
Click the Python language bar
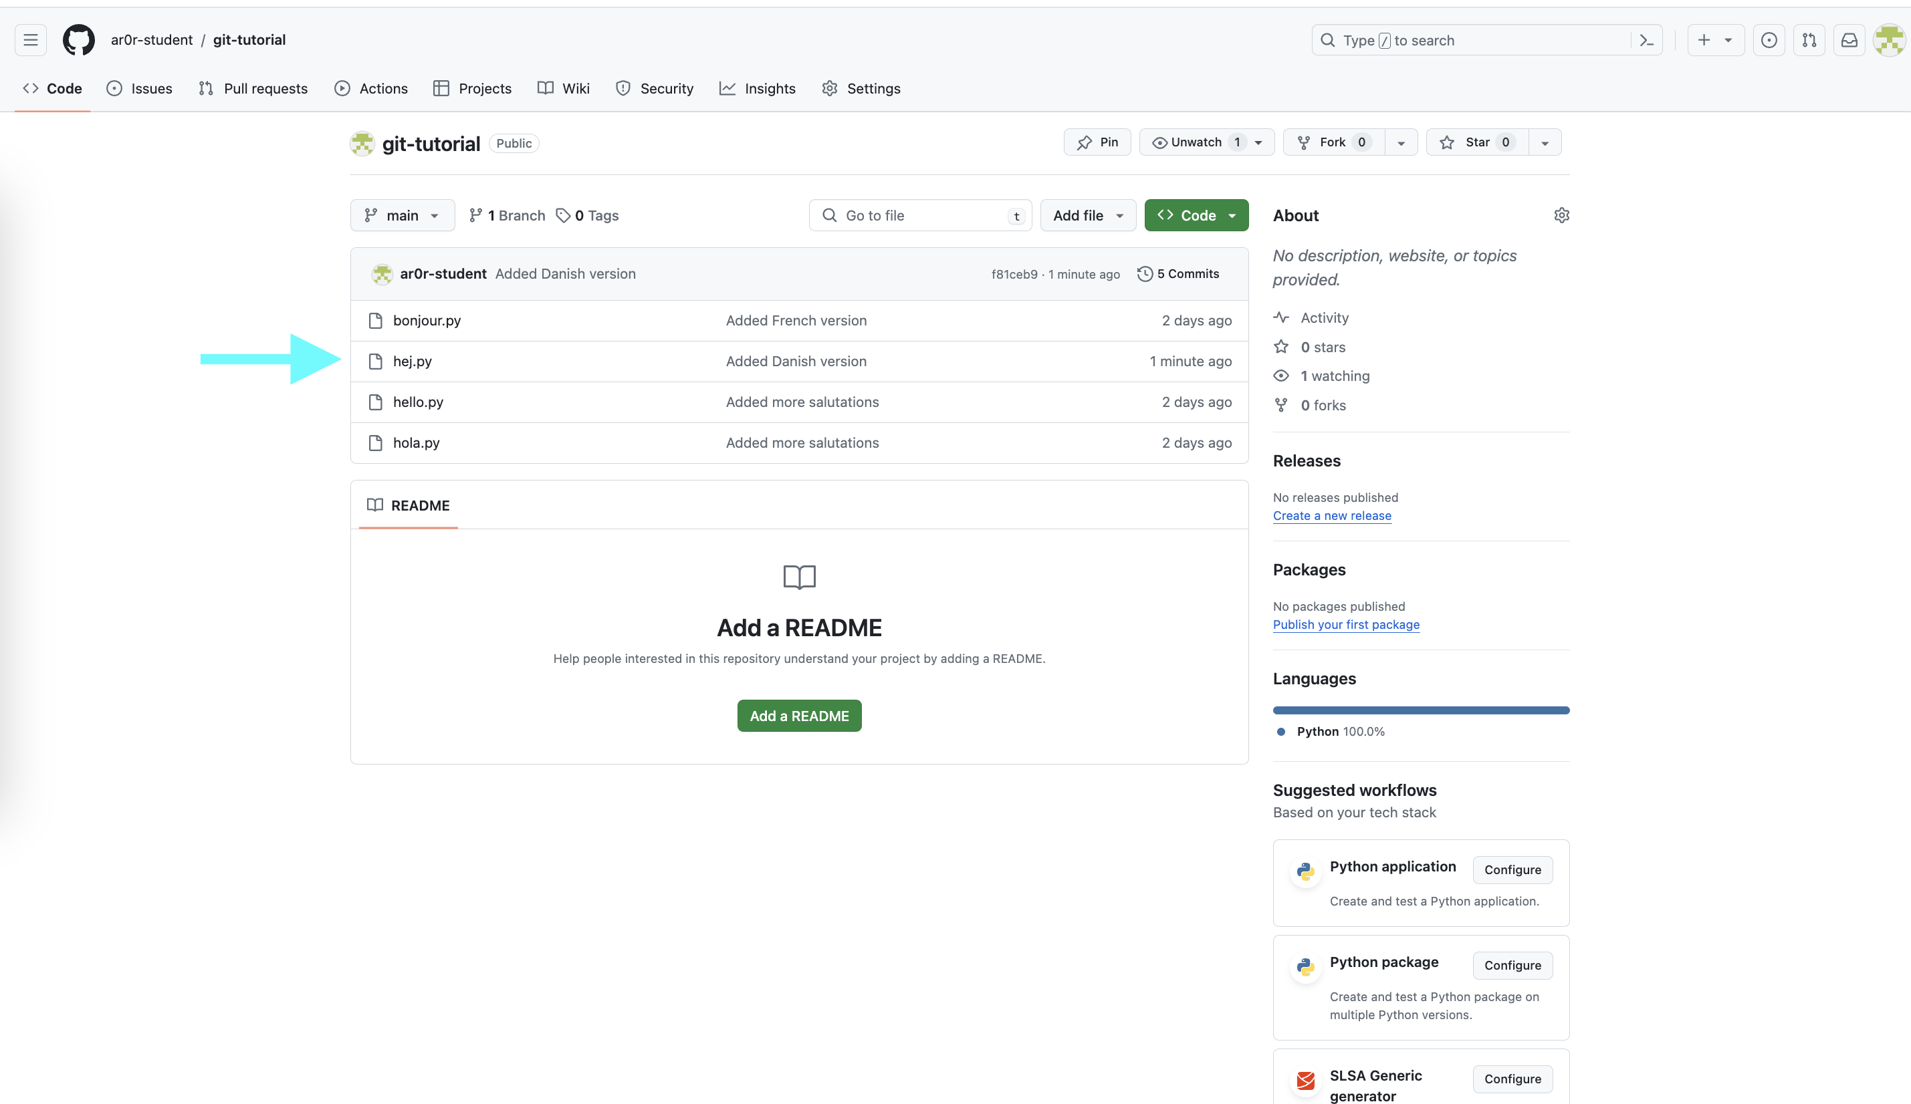click(1421, 711)
